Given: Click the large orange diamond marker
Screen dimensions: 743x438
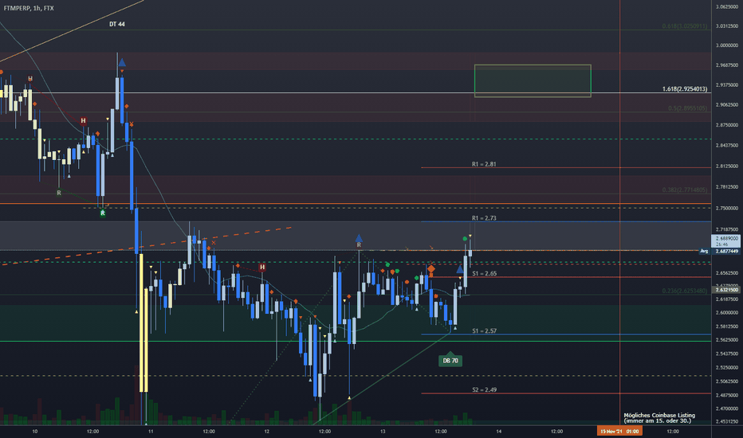Looking at the screenshot, I should pos(431,269).
